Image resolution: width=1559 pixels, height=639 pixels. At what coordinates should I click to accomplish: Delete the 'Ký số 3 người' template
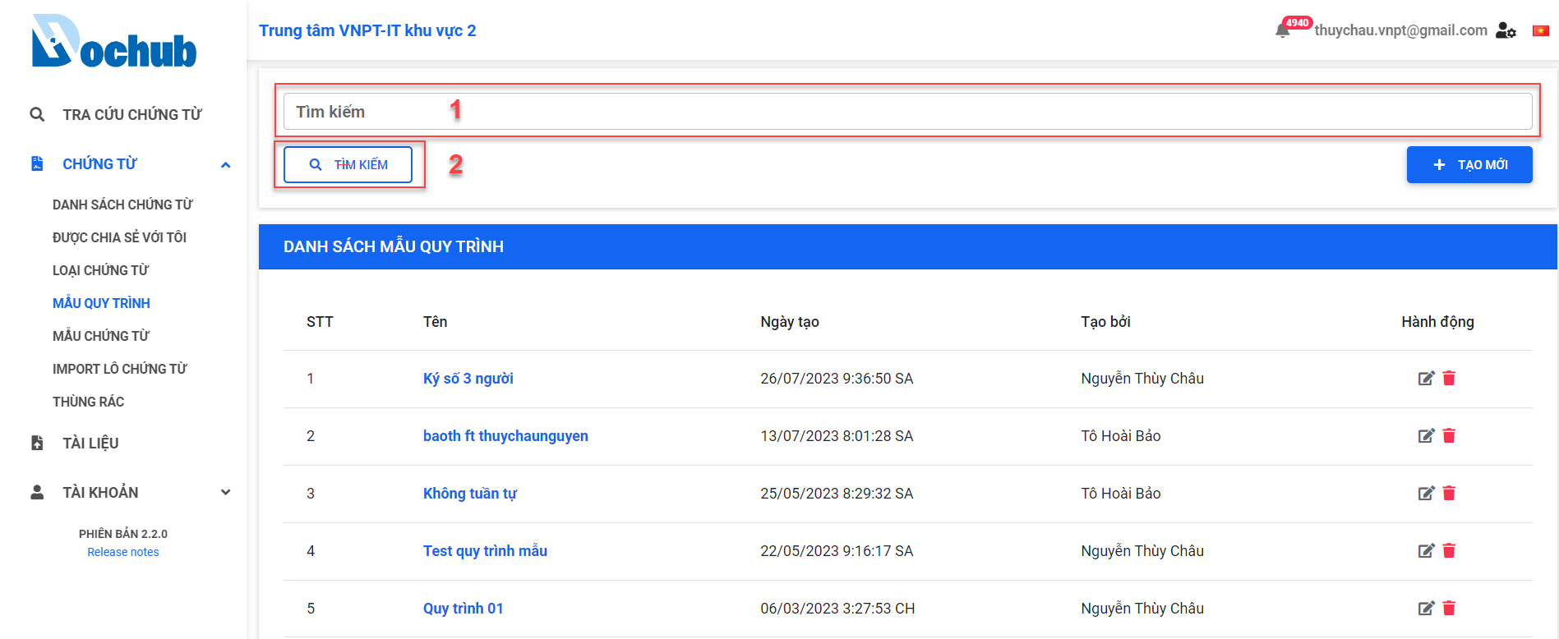tap(1449, 378)
